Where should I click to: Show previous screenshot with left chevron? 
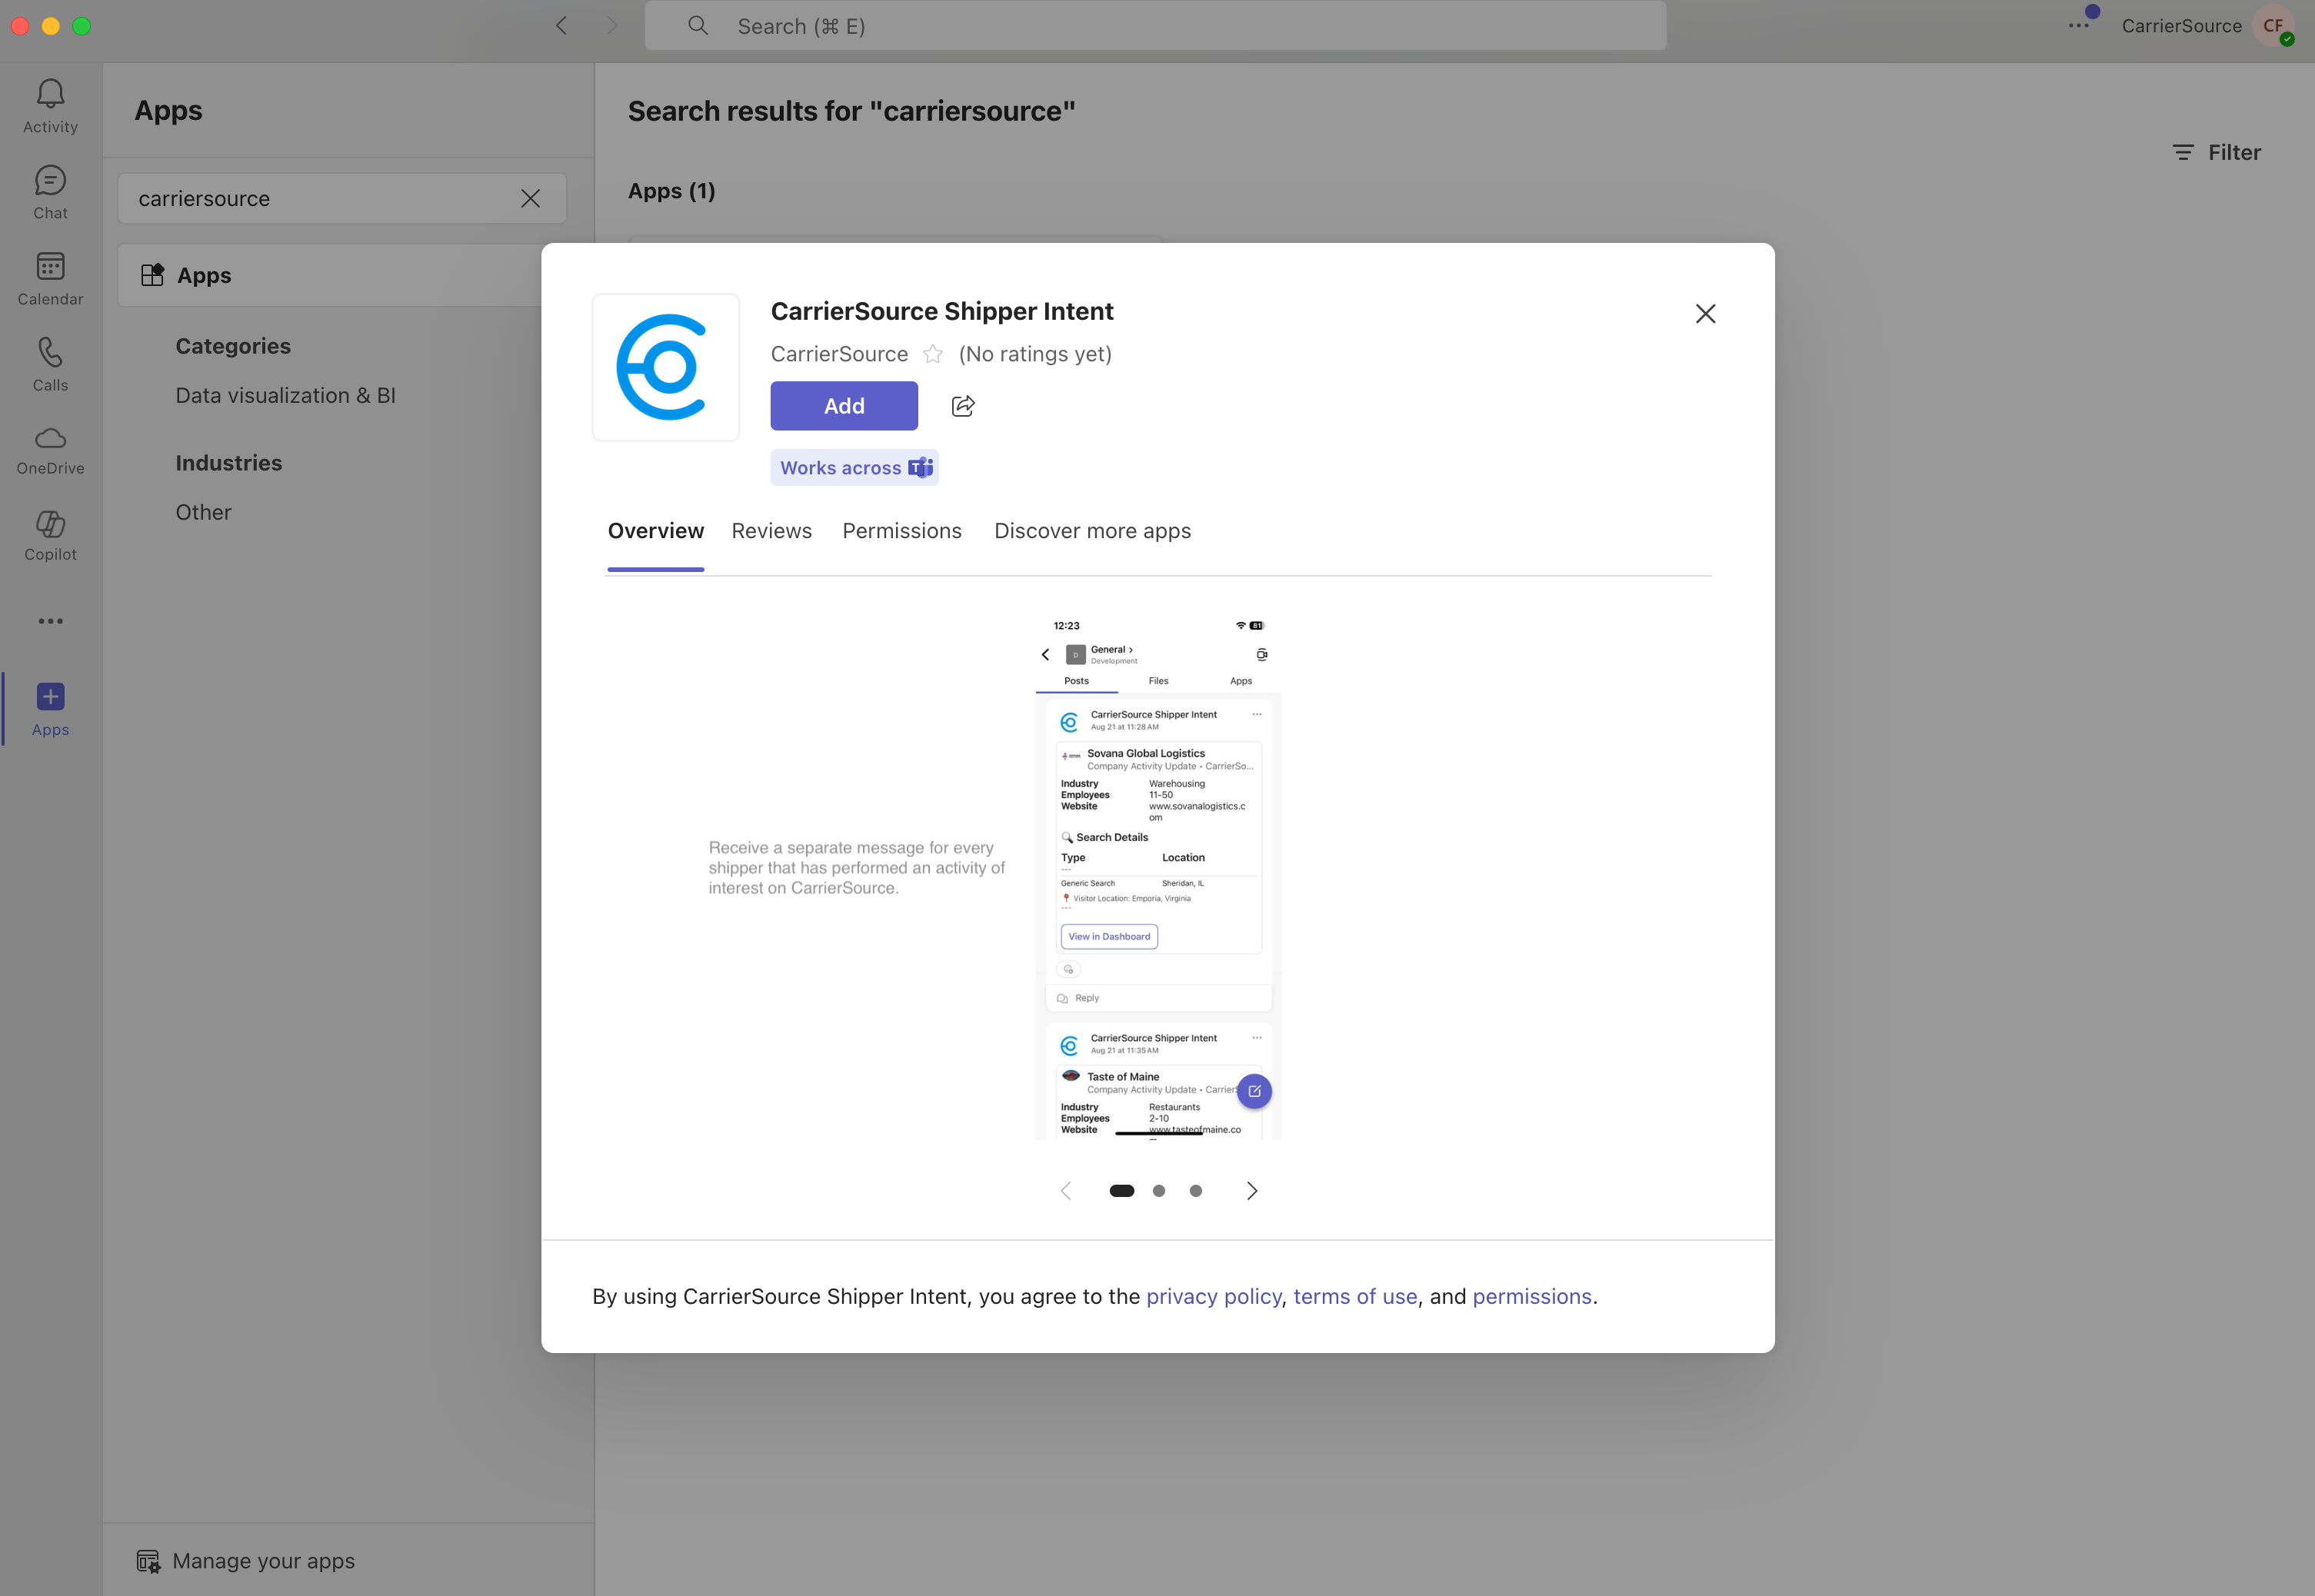point(1065,1190)
